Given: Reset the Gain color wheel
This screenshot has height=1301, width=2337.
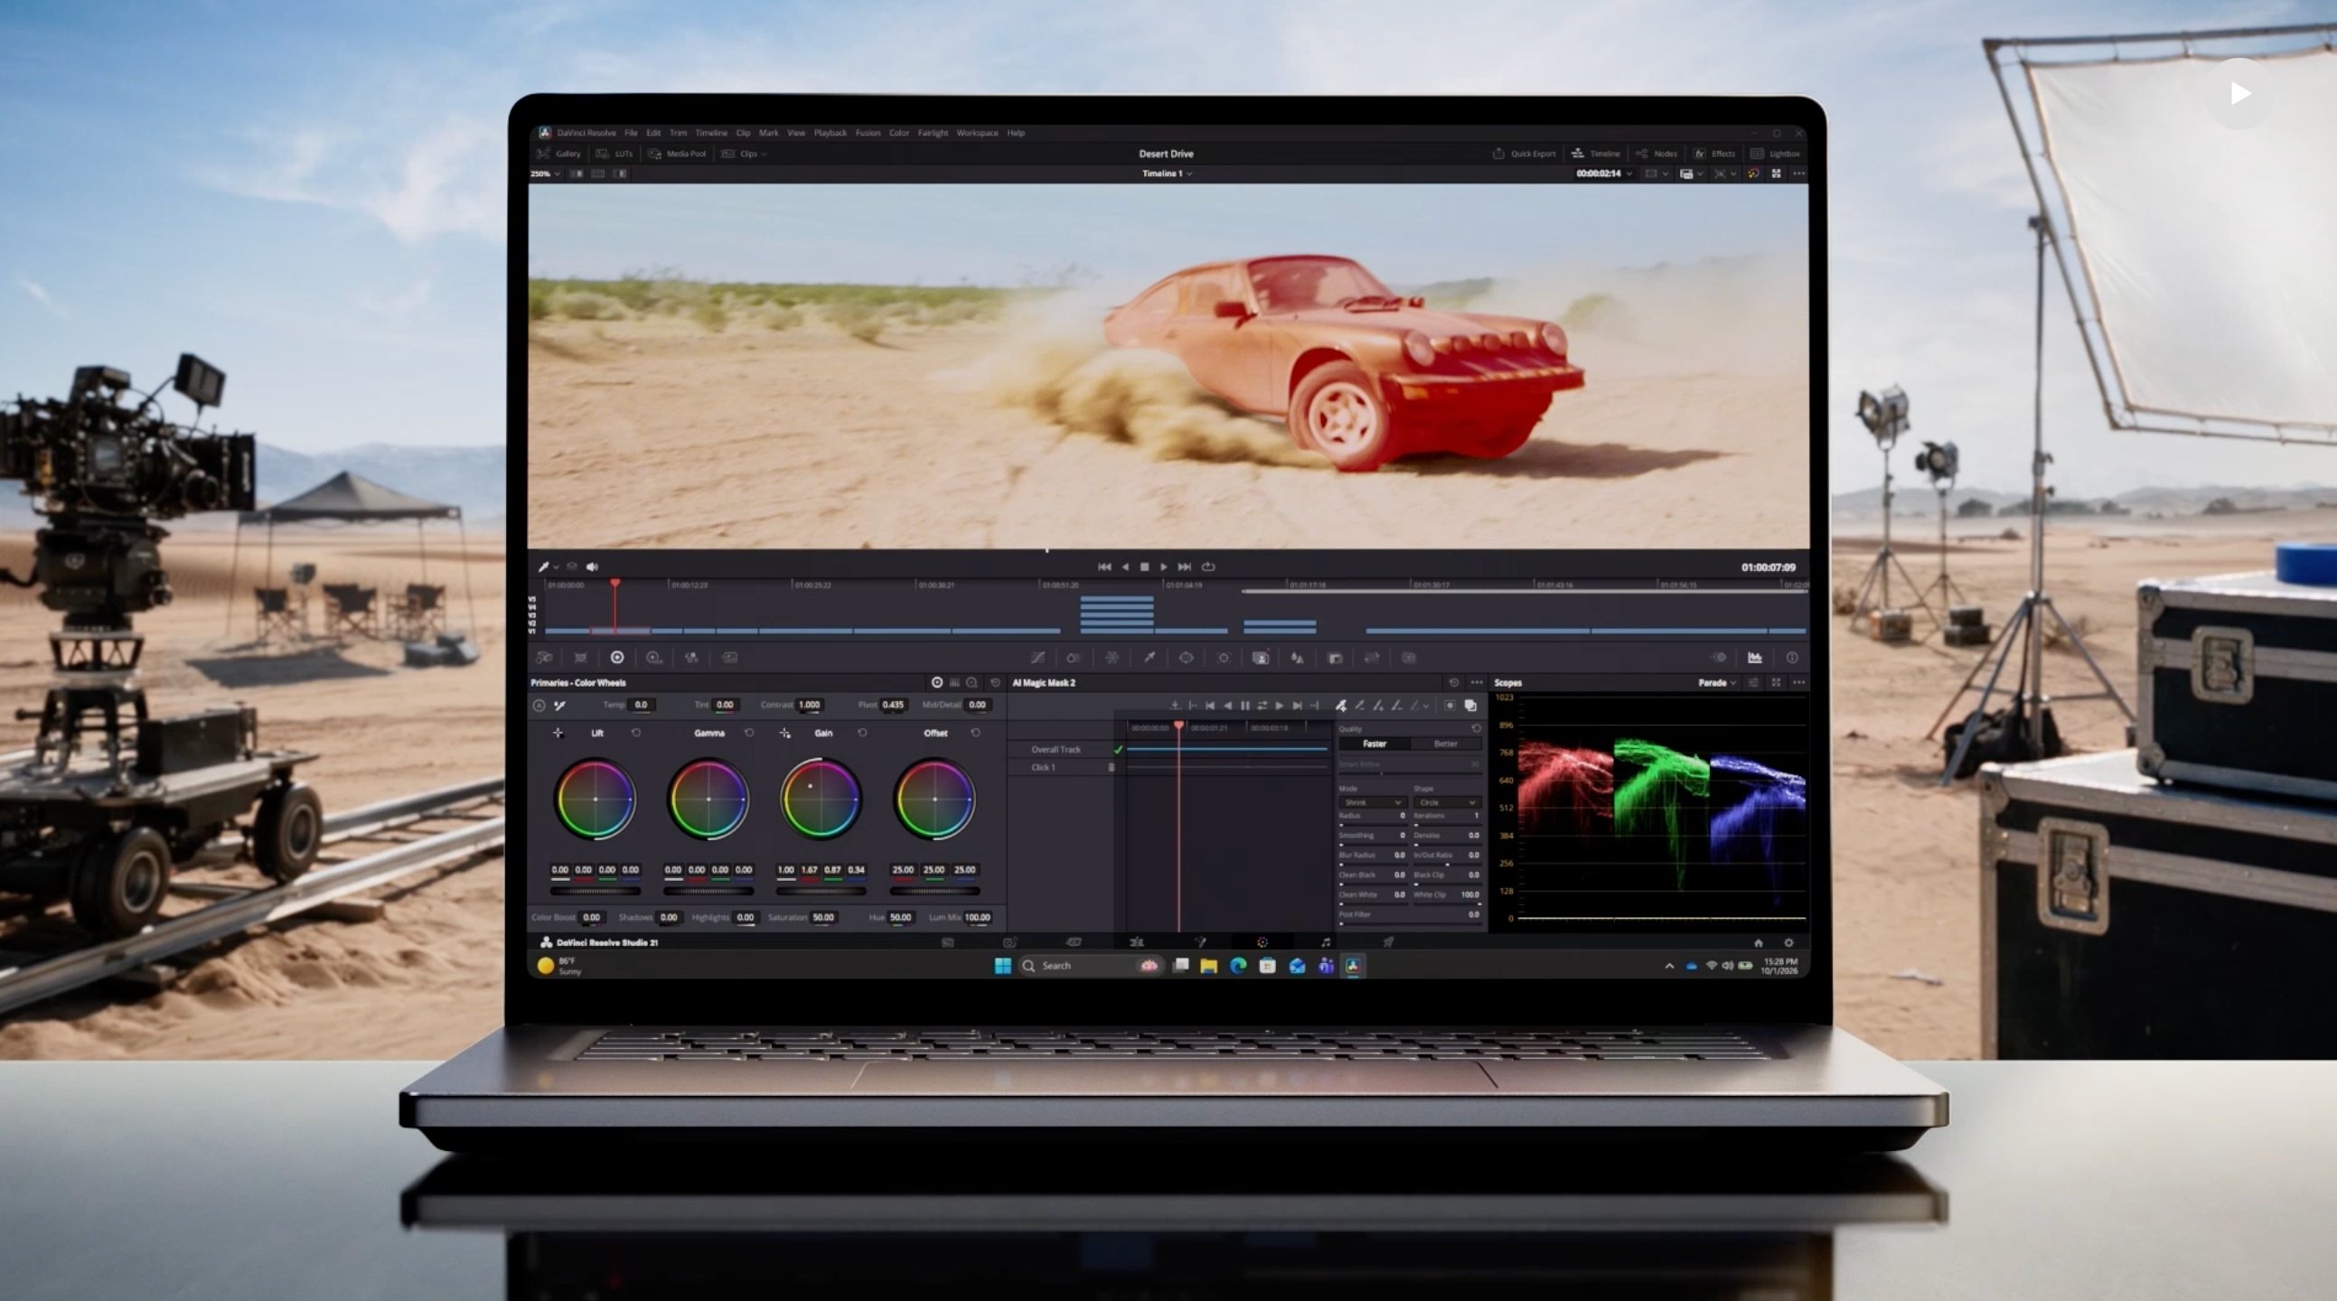Looking at the screenshot, I should pyautogui.click(x=862, y=733).
